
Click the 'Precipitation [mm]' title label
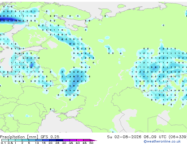point(19,137)
